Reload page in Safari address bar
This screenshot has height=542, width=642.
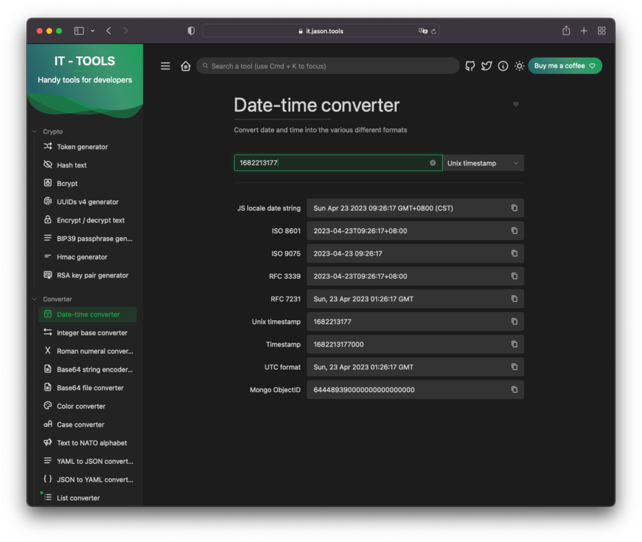pos(434,31)
